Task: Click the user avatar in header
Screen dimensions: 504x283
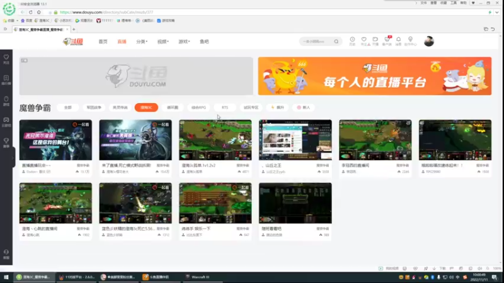Action: click(429, 42)
